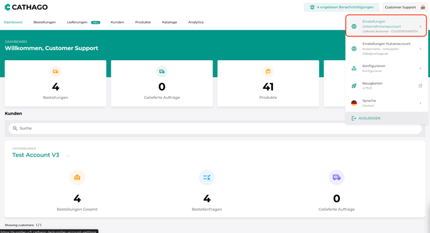
Task: Click the Cathago logo in the header
Action: coord(26,7)
